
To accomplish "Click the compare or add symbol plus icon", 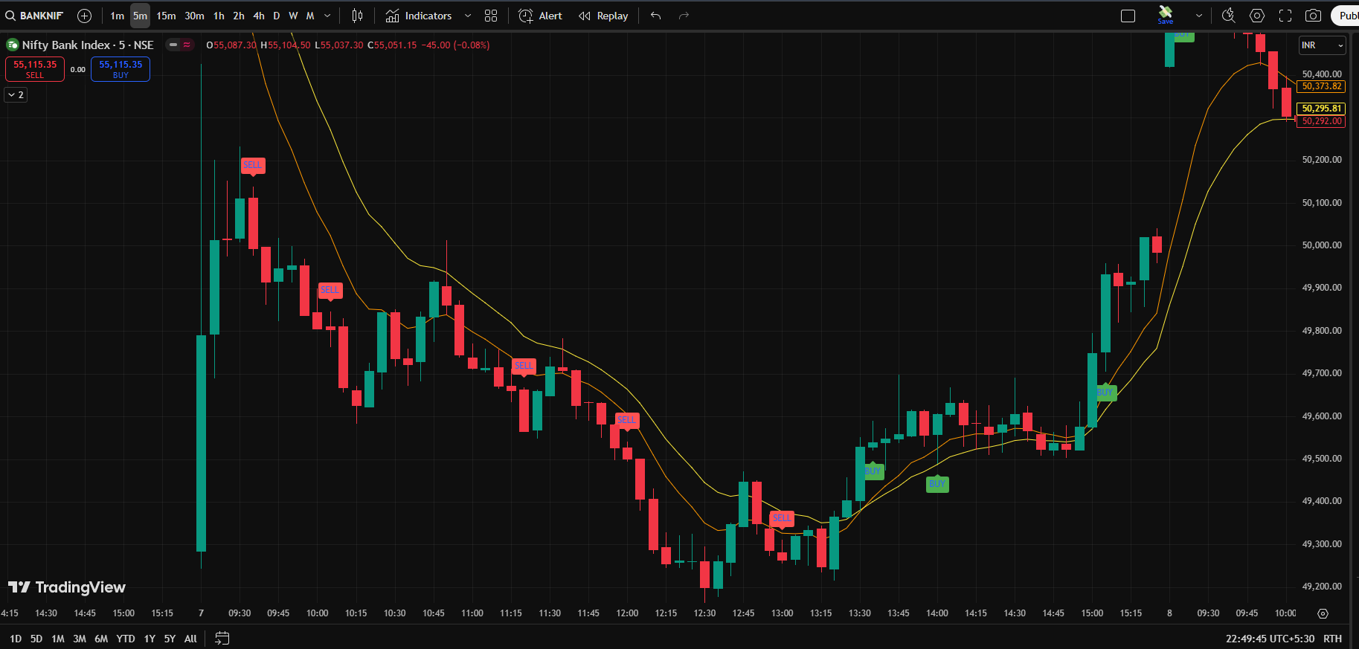I will pyautogui.click(x=85, y=16).
